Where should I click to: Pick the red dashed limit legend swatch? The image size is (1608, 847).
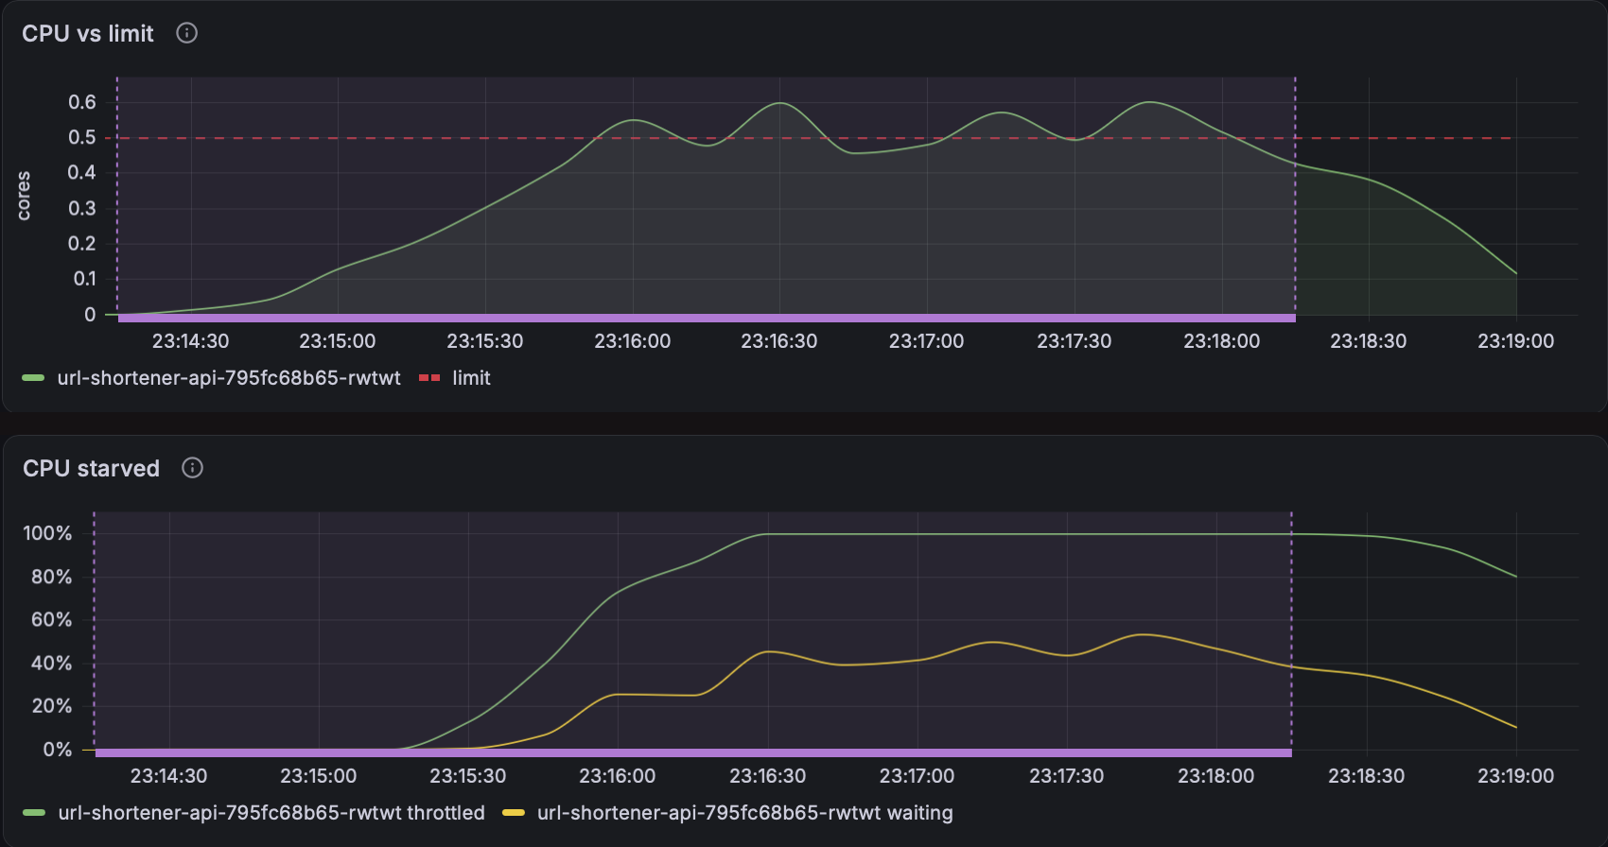[429, 378]
